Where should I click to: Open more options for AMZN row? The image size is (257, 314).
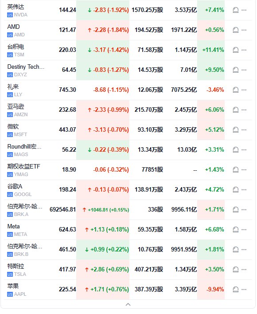coord(244,110)
